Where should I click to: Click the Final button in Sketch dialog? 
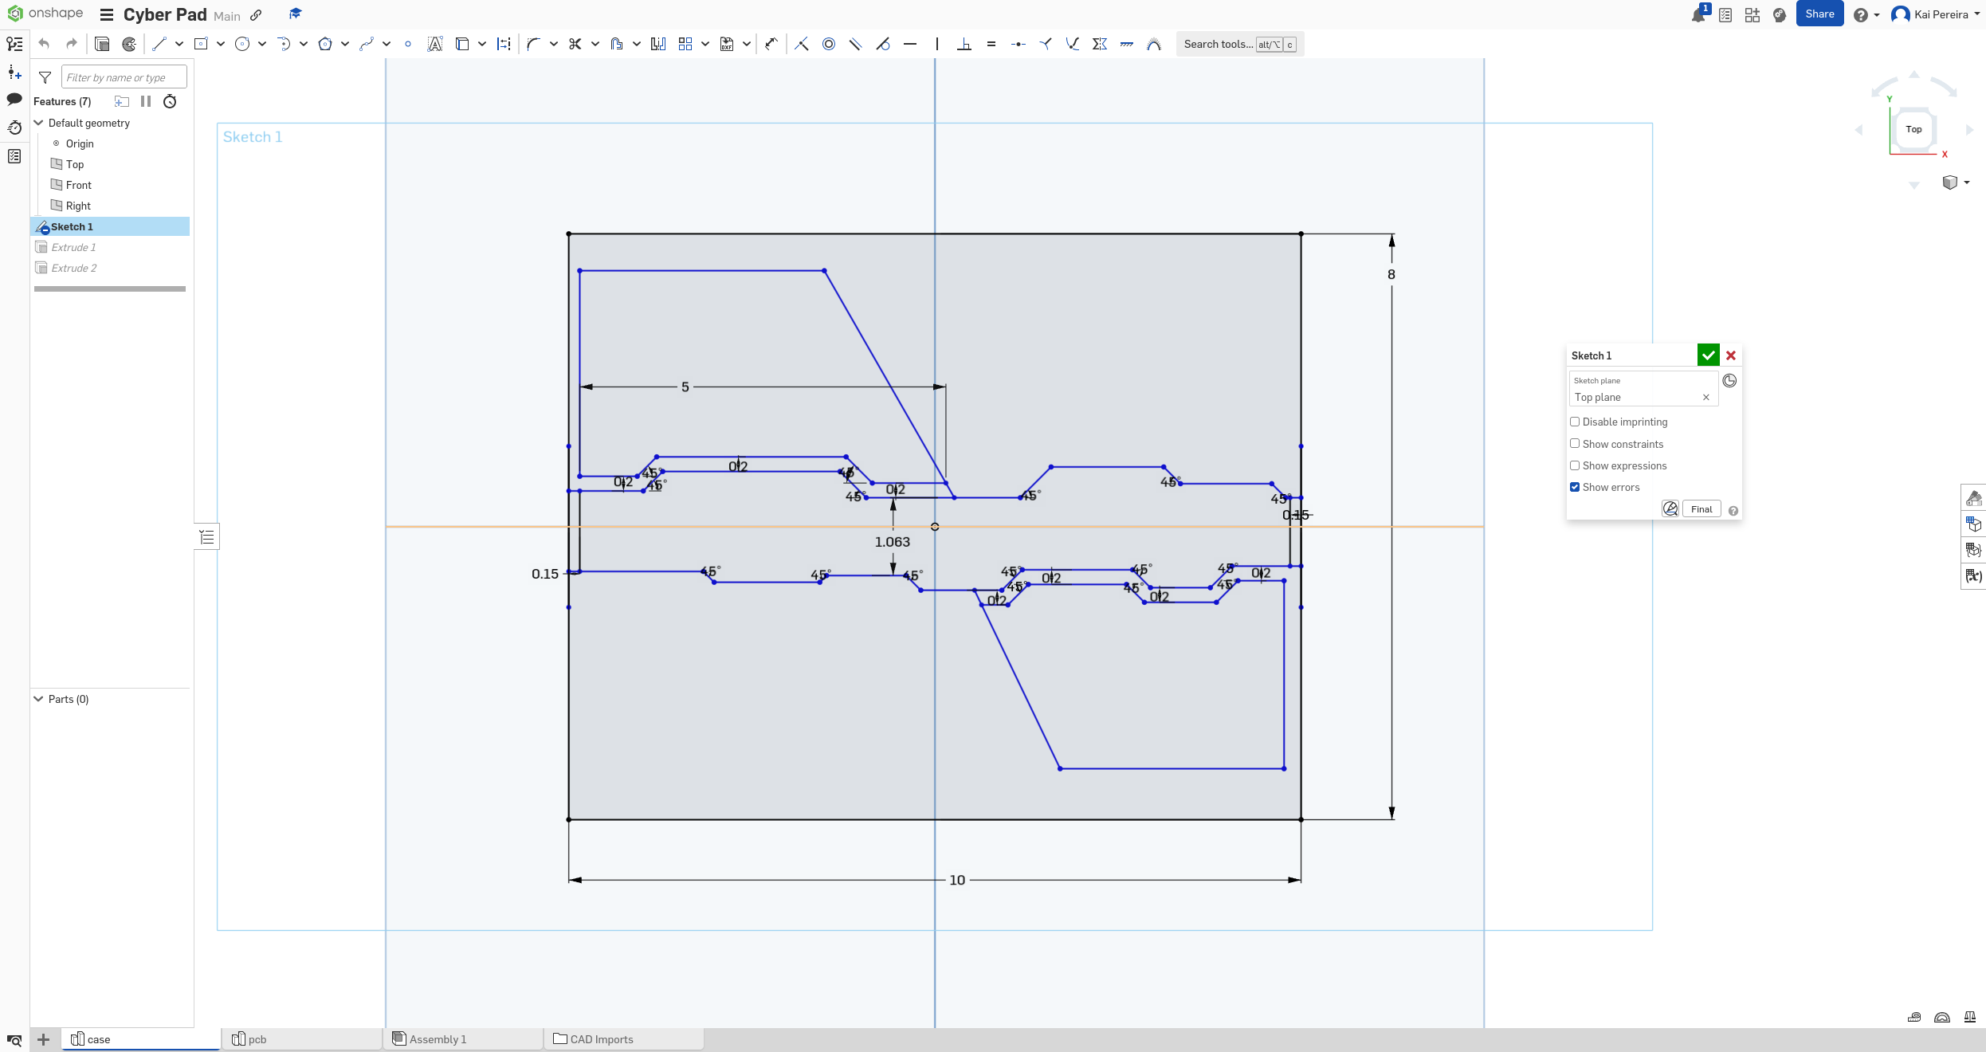click(1701, 509)
